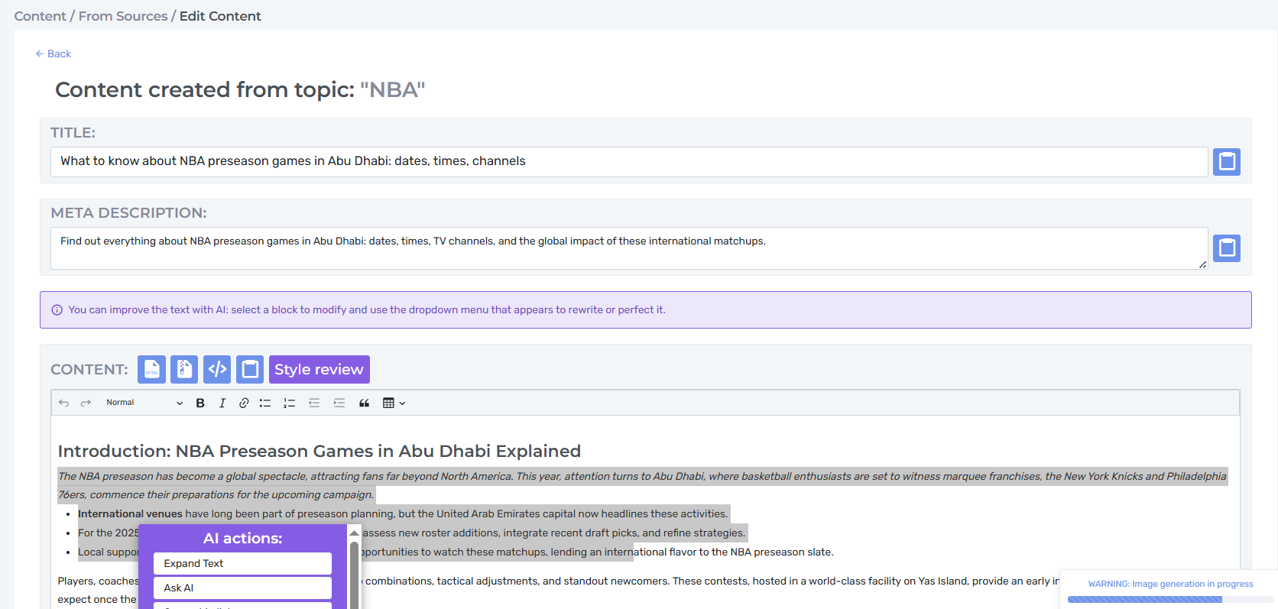Select Ask AI in the AI actions menu

242,588
